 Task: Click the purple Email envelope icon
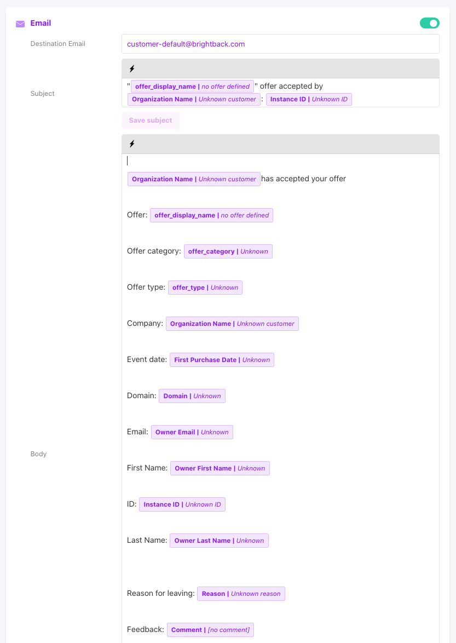point(20,24)
